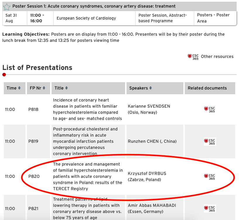This screenshot has height=220, width=239.
Task: Open title about familiar hypercholesterolemia incidence
Action: [87, 109]
